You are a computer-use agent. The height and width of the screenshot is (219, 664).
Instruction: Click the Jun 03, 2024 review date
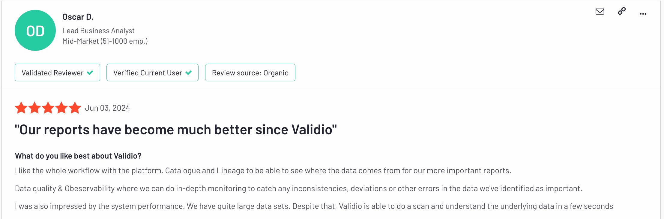click(107, 108)
